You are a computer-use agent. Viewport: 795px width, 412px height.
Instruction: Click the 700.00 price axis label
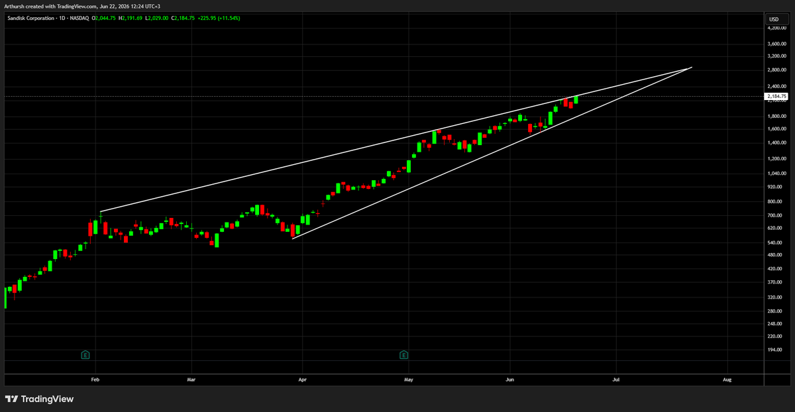tap(775, 215)
